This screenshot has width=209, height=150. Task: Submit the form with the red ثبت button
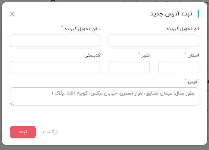pos(23,132)
